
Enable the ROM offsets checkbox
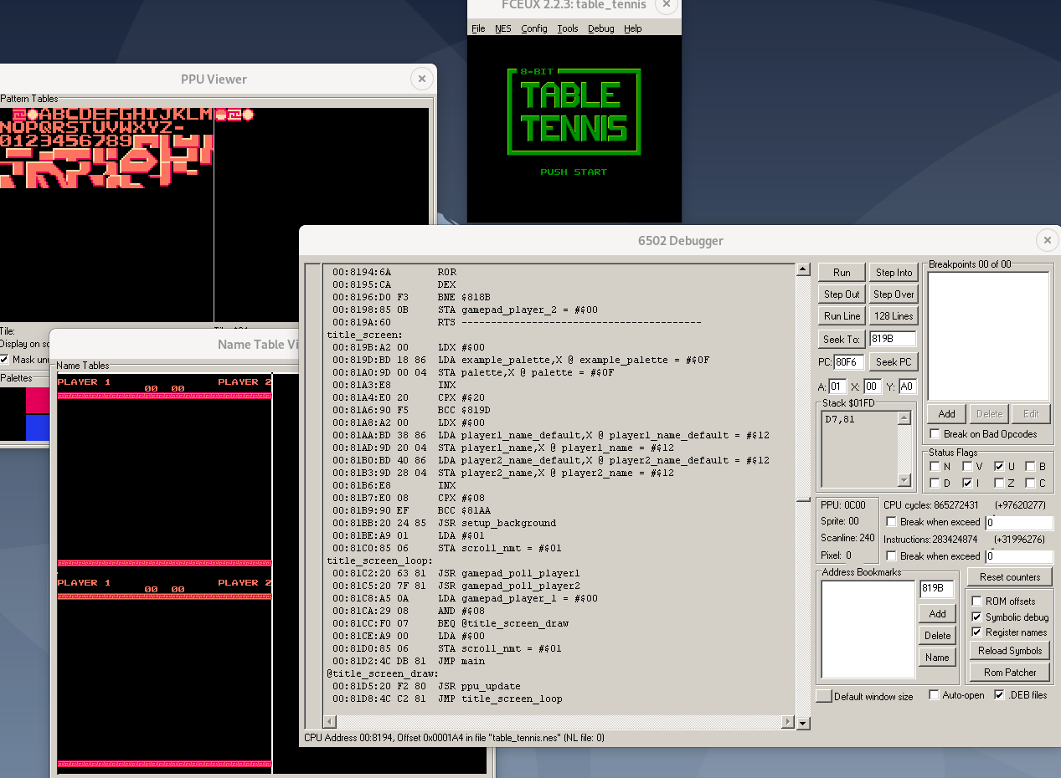(x=976, y=601)
